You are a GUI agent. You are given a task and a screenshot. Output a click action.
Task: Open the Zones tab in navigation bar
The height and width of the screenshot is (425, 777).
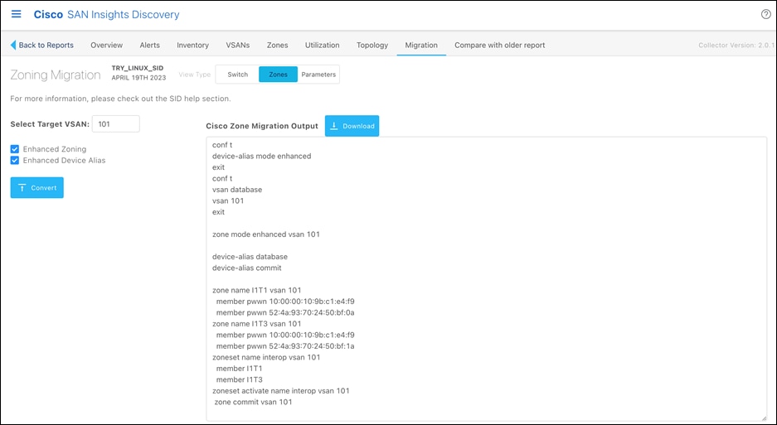[278, 45]
